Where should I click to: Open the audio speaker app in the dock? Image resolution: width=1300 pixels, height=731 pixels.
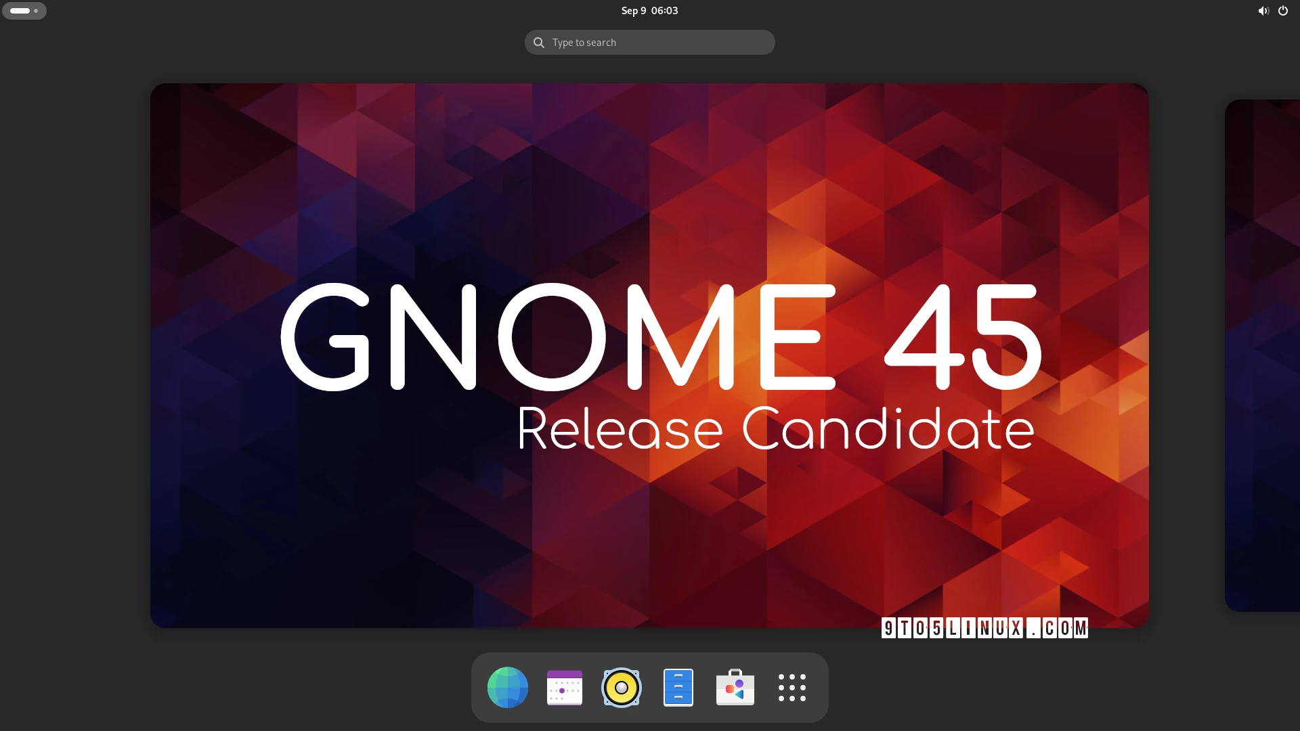tap(622, 687)
